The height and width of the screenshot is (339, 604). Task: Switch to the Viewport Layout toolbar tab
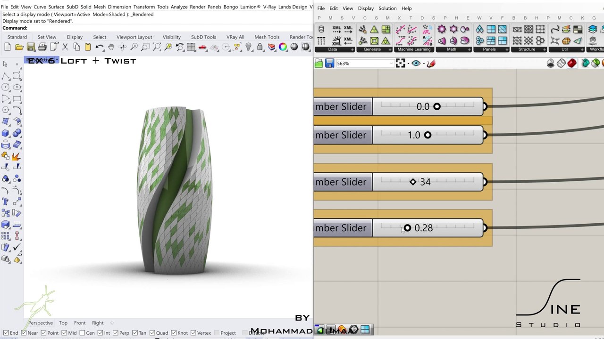coord(134,37)
